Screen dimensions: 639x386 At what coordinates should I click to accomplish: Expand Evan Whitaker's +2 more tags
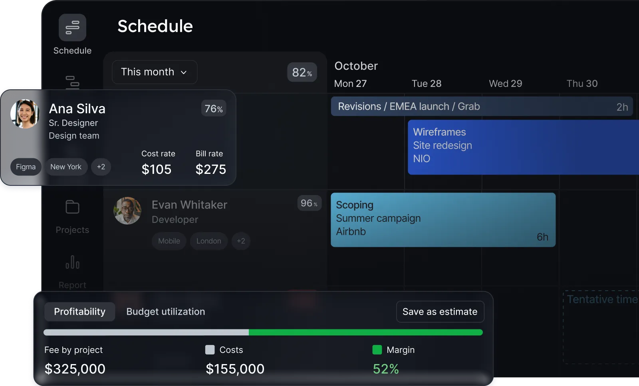[x=241, y=241]
